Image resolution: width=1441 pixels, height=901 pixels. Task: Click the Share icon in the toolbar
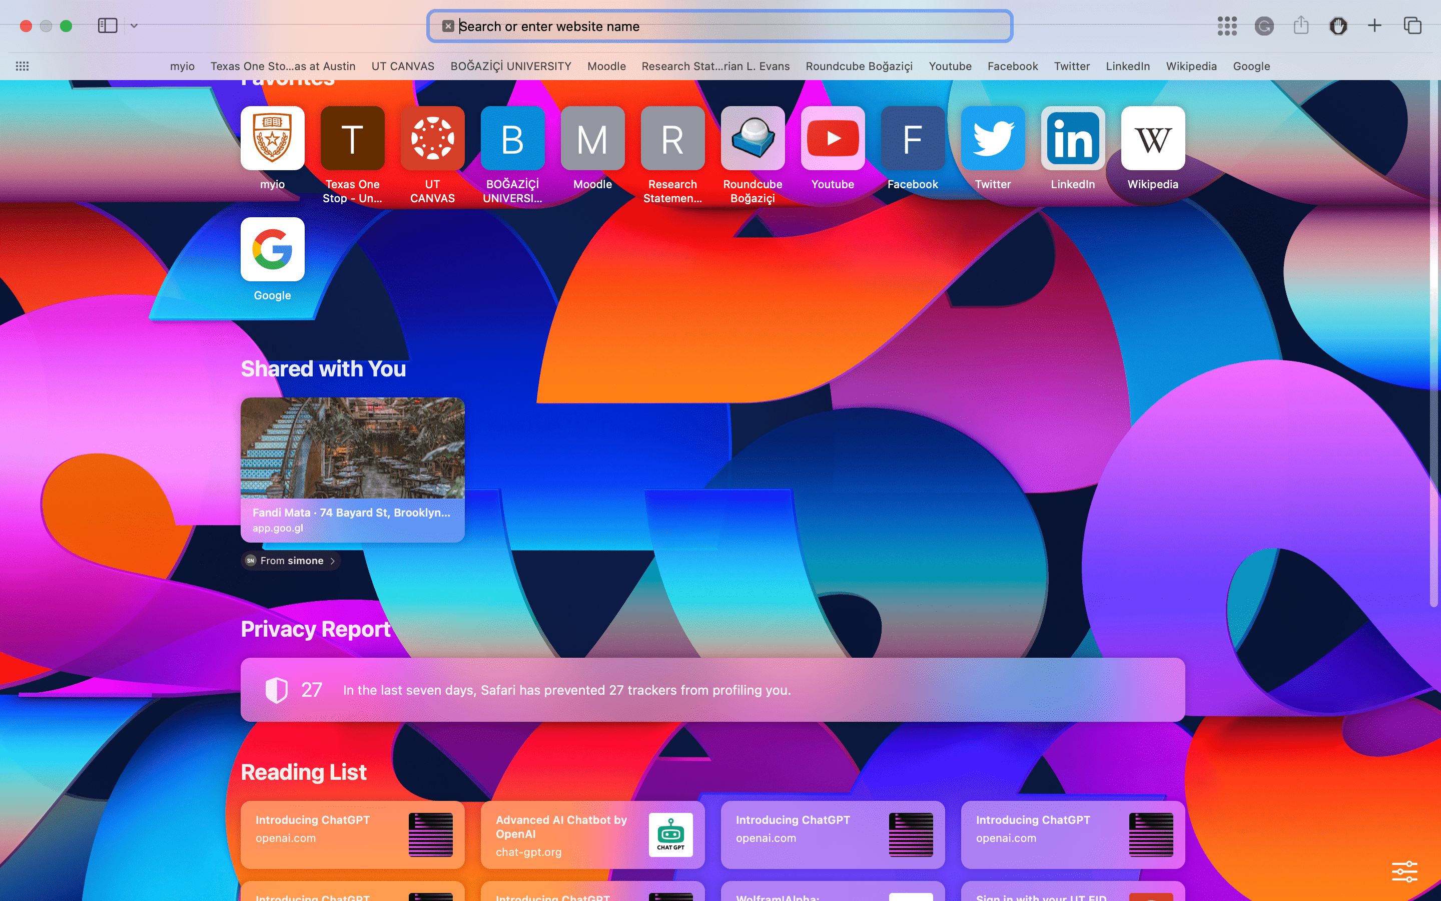click(1300, 26)
